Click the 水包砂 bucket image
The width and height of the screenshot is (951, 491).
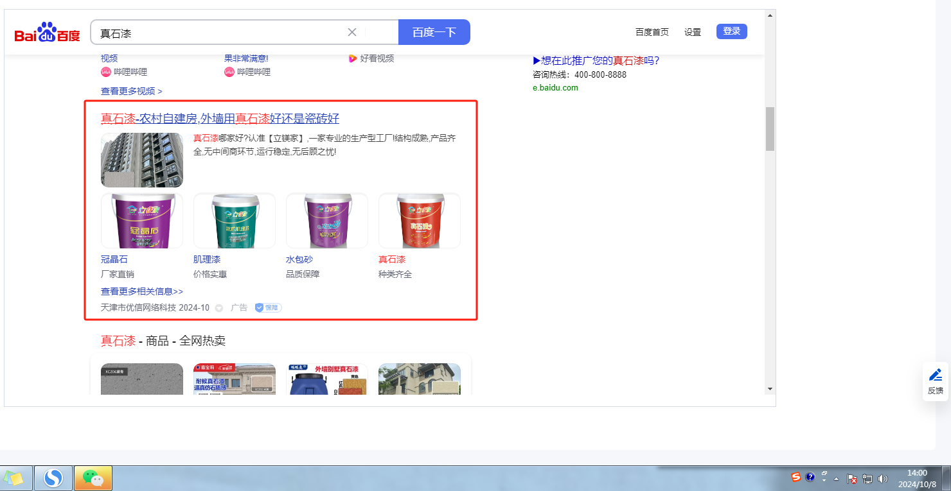[327, 221]
